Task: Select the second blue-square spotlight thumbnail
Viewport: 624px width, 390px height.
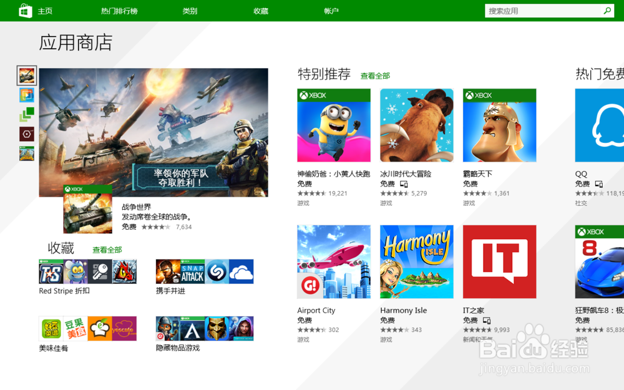Action: (x=27, y=95)
